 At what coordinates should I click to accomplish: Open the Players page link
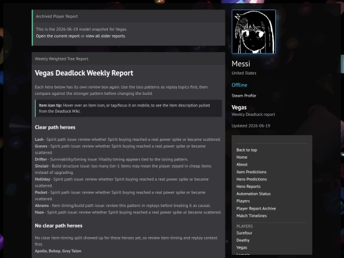[243, 201]
